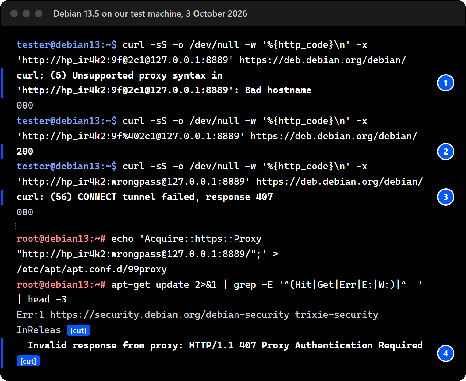The width and height of the screenshot is (466, 381).
Task: Click the wrongpass proxy URL in the third curl command
Action: (133, 181)
